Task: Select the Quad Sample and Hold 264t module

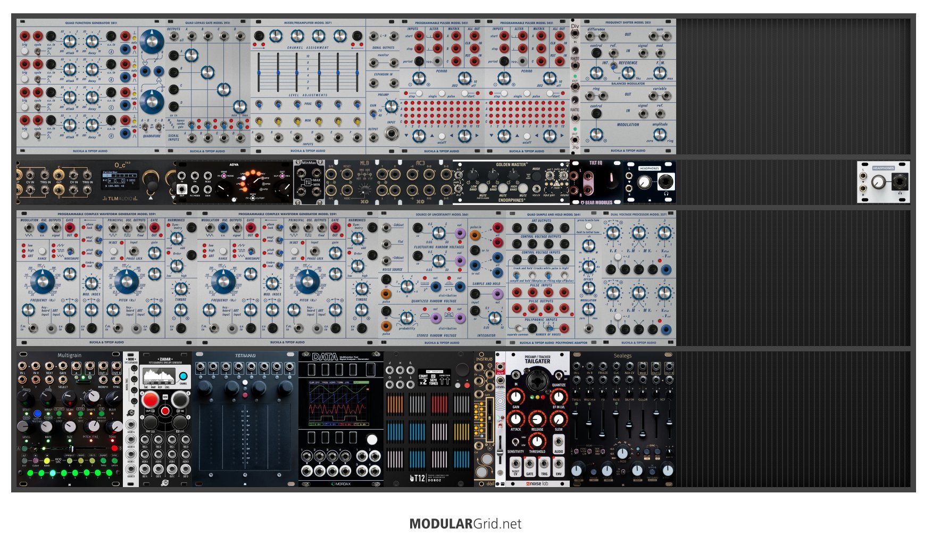Action: 554,278
